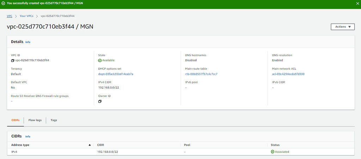This screenshot has height=159, width=361.
Task: Click the breadcrumb vpc-025d770c710eb3f44 text
Action: pyautogui.click(x=57, y=16)
